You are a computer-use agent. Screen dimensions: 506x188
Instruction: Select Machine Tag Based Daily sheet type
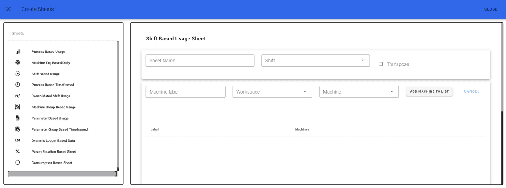click(51, 63)
